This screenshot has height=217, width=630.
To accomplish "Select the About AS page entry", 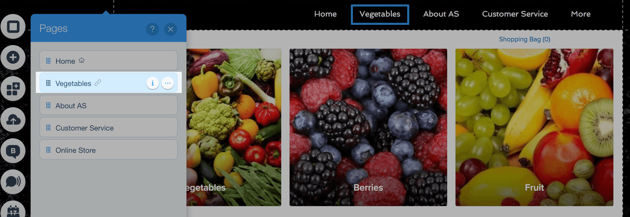I will (109, 105).
